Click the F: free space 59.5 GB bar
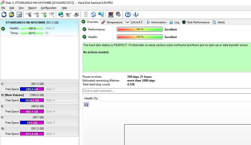The image size is (251, 145). click(x=32, y=122)
